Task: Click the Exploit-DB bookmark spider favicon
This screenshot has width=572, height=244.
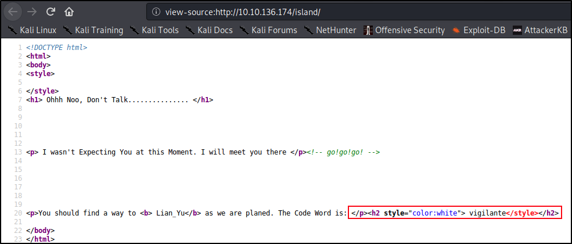Action: click(x=456, y=31)
